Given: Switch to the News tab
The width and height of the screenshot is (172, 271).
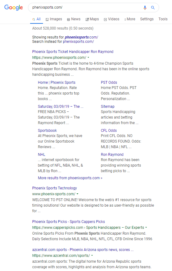Looking at the screenshot, I should point(74,19).
